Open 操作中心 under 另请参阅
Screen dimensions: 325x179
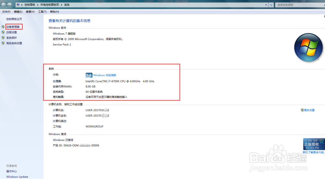[12, 171]
